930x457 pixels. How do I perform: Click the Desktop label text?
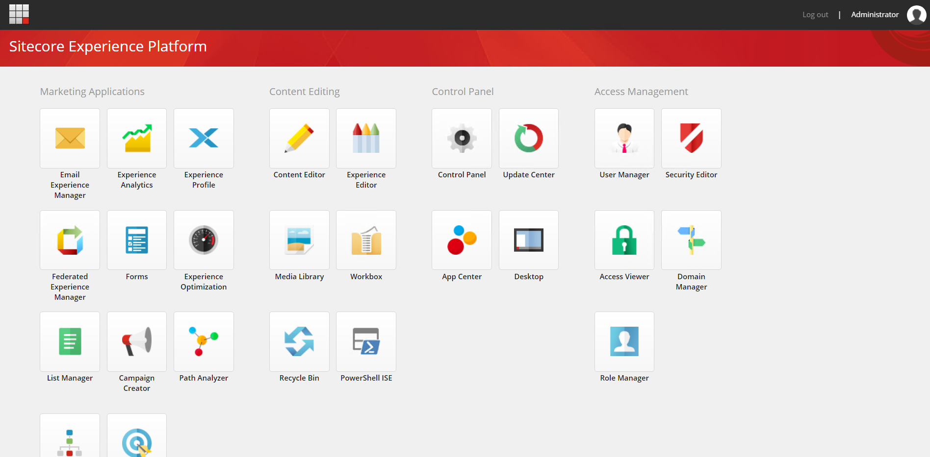click(x=529, y=277)
